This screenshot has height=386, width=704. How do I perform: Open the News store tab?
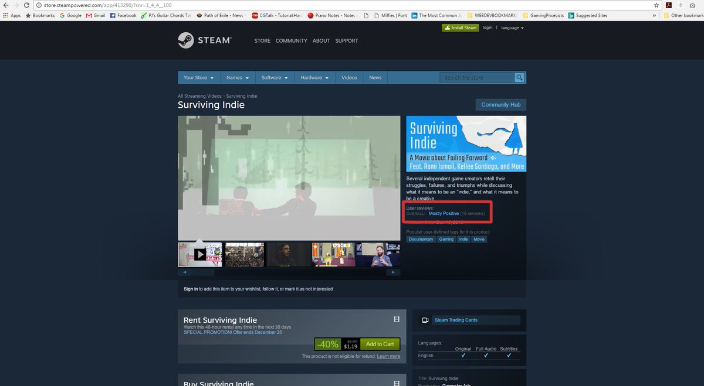point(375,77)
